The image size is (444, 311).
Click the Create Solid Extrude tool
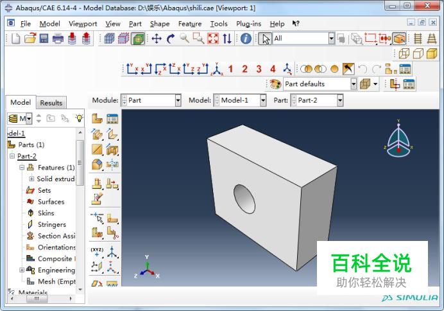point(97,134)
